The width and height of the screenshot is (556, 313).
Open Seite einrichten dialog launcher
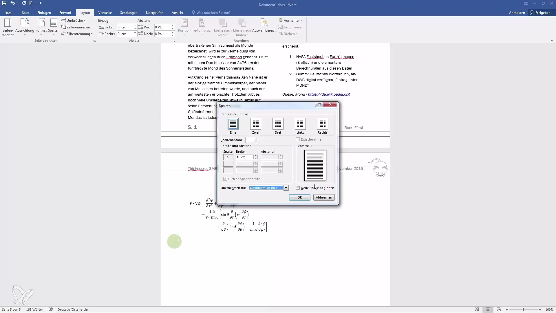[94, 41]
